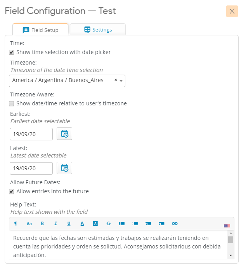The width and height of the screenshot is (241, 264).
Task: Apply strikethrough formatting
Action: 108,224
